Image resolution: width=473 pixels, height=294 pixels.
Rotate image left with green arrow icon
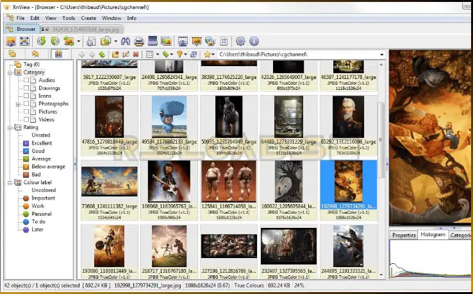(41, 41)
